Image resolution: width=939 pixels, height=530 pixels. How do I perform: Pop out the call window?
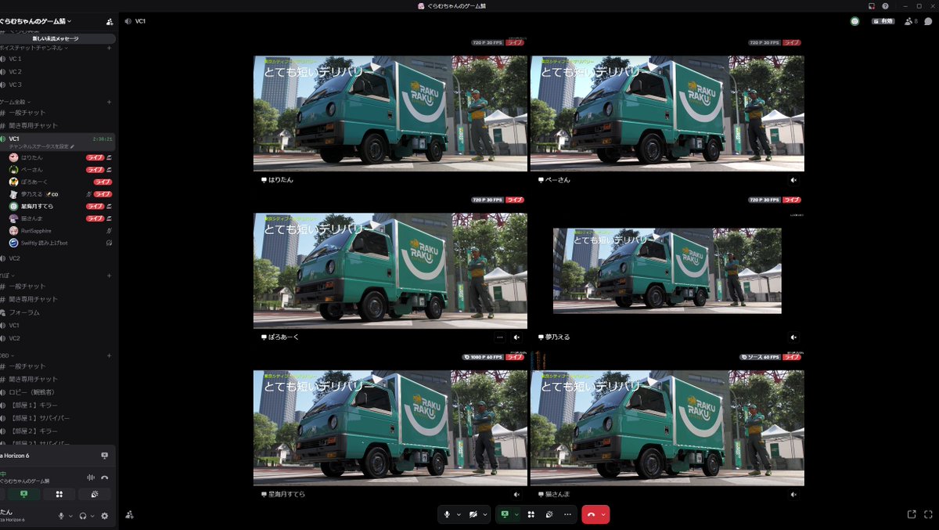[x=911, y=514]
